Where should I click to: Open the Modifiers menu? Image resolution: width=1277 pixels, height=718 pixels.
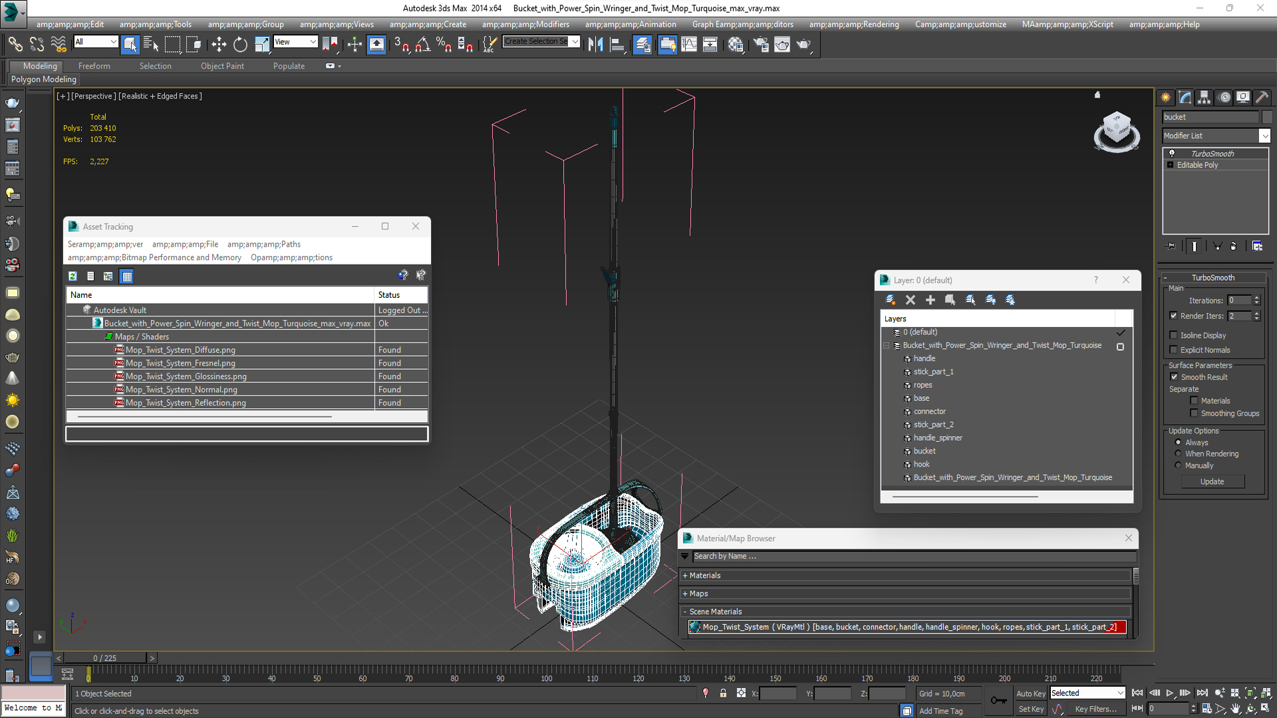point(525,25)
